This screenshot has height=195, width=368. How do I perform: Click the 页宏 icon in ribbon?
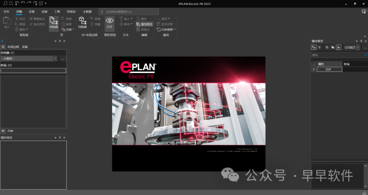[63, 30]
